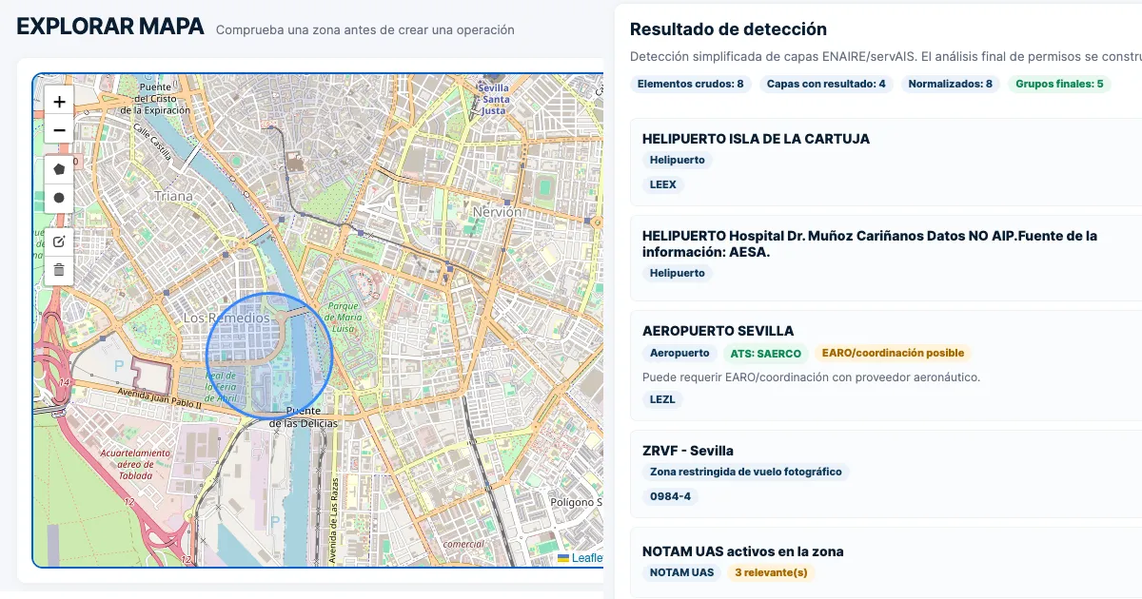Click the 'Normalizados: 8' badge
The width and height of the screenshot is (1142, 599).
(951, 84)
